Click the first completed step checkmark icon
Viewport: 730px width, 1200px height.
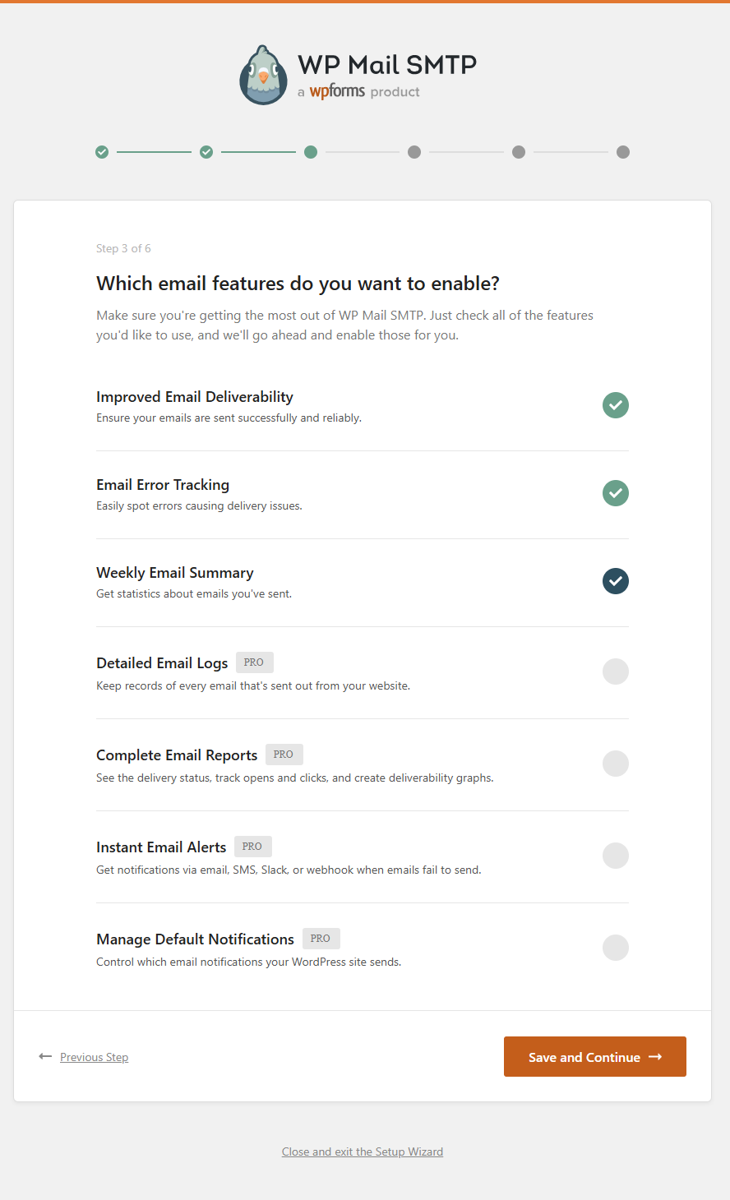click(102, 152)
